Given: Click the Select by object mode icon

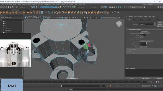Looking at the screenshot, I should pyautogui.click(x=34, y=7).
